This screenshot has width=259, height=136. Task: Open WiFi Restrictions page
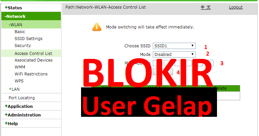coord(31,74)
